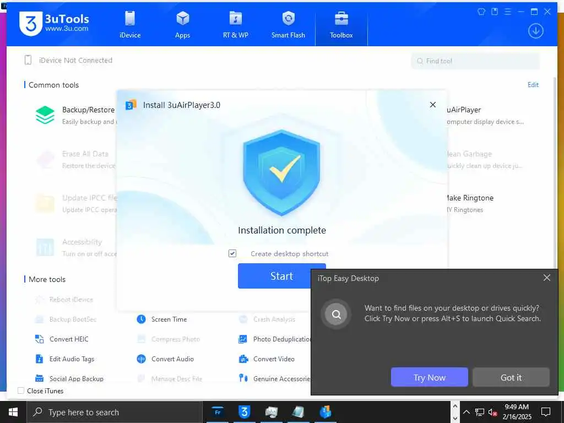This screenshot has height=423, width=564.
Task: Open the Edit Audio Tags tool
Action: (x=64, y=359)
